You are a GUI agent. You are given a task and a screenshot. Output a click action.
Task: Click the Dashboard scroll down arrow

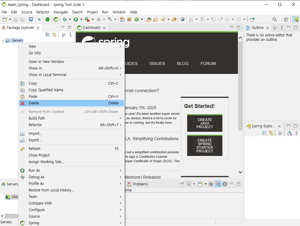240,172
